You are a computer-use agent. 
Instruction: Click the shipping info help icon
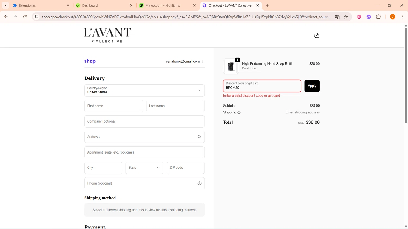coord(239,112)
